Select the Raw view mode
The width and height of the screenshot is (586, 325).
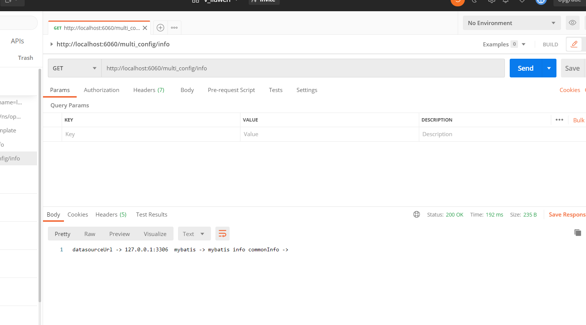pos(90,234)
